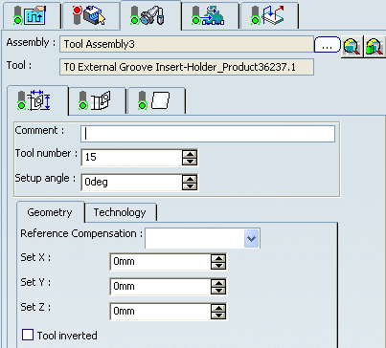Screen dimensions: 386x348
Task: Open the machining strategy parameters tab
Action: (32, 15)
